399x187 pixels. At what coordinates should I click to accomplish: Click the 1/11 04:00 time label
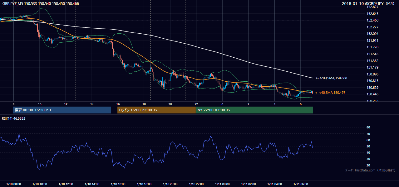coord(274,184)
